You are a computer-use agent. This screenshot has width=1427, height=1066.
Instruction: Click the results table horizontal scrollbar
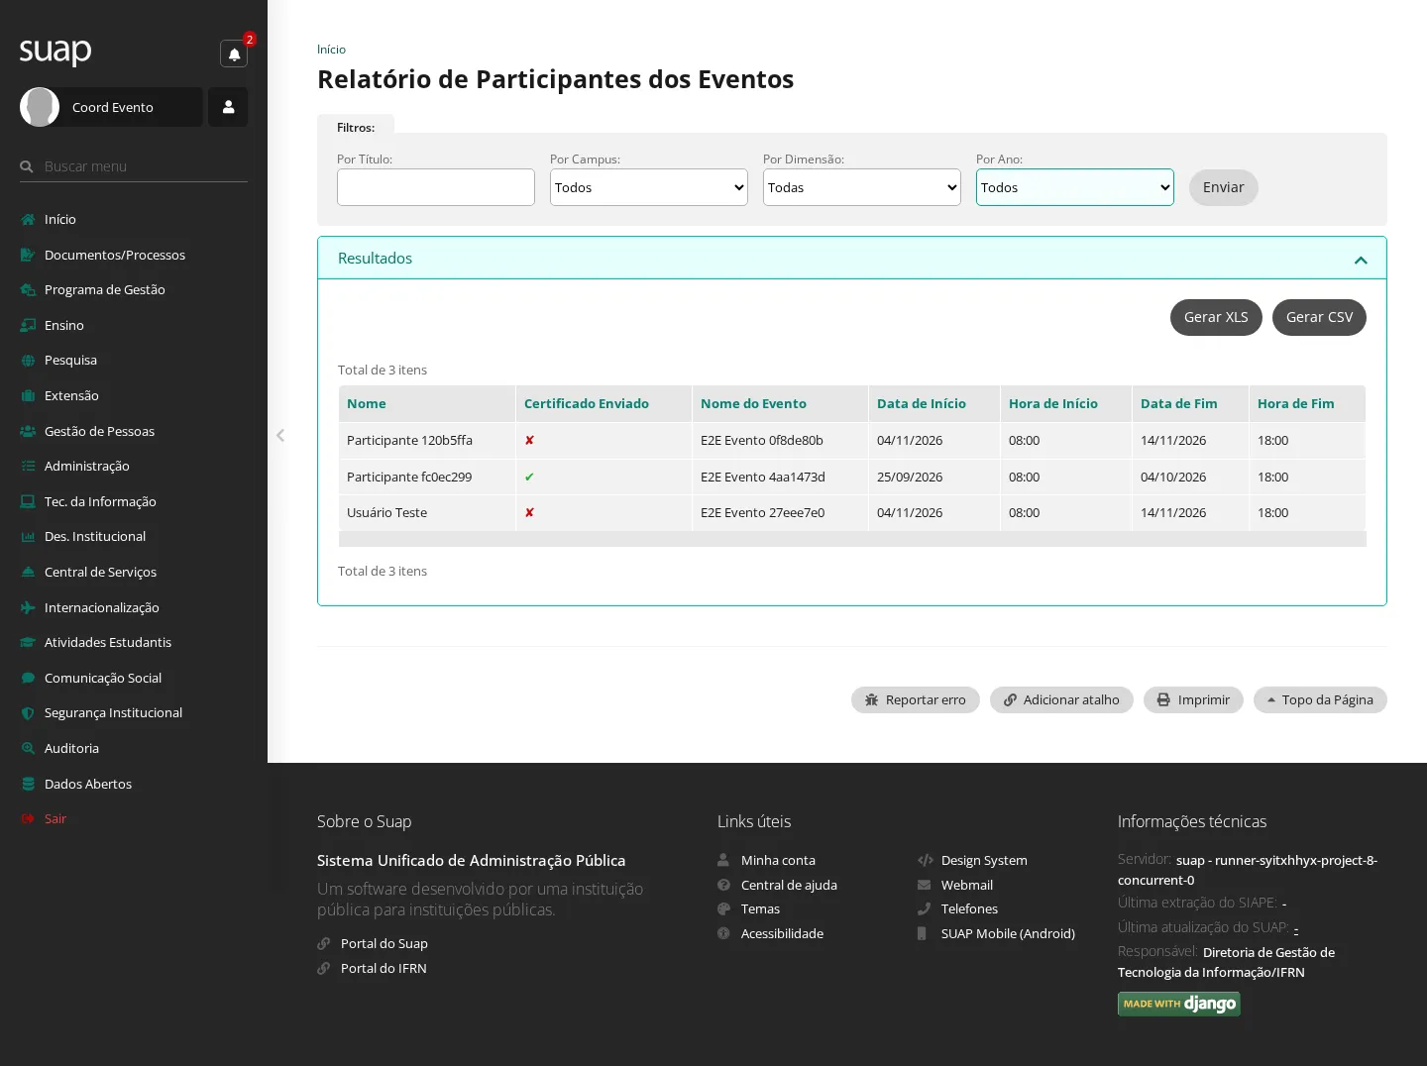pos(852,539)
